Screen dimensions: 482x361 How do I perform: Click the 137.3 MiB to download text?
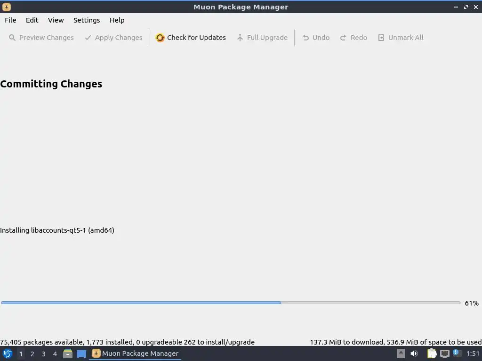[x=395, y=342]
